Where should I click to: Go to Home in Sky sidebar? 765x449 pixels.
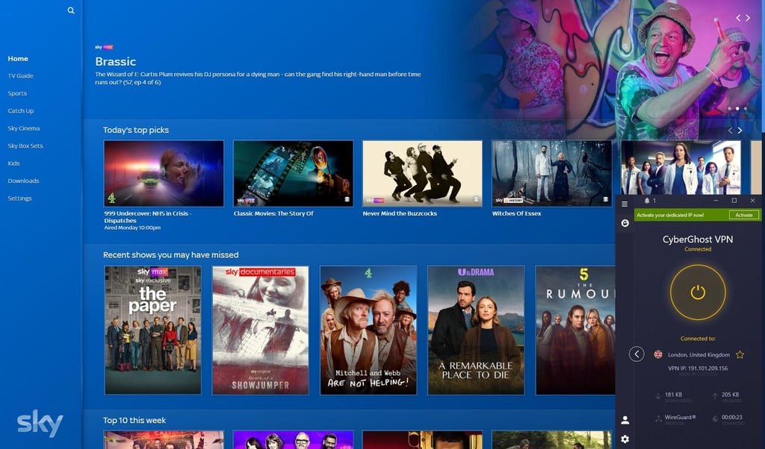coord(18,58)
